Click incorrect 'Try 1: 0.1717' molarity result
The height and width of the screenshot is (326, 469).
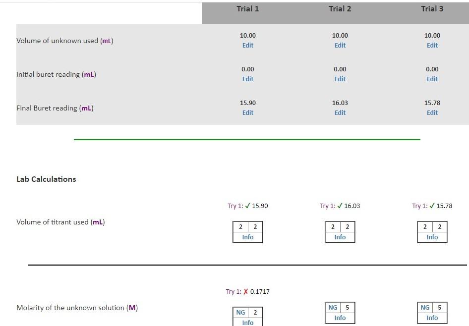(248, 292)
